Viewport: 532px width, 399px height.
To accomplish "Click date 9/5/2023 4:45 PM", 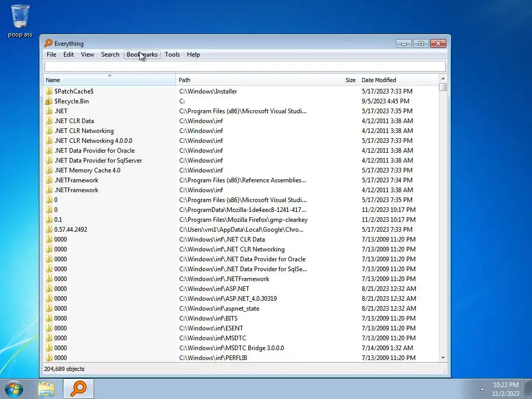I will [385, 101].
